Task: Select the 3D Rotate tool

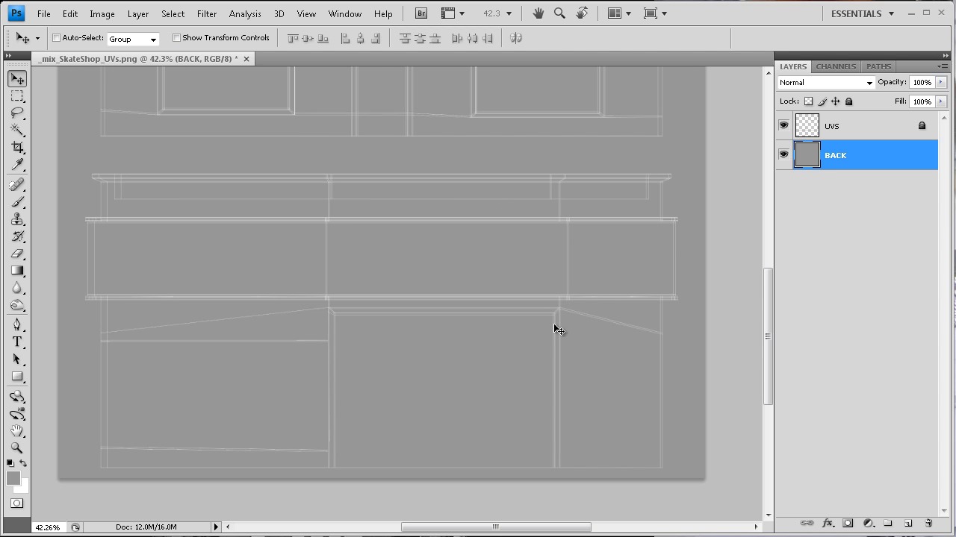Action: click(17, 397)
